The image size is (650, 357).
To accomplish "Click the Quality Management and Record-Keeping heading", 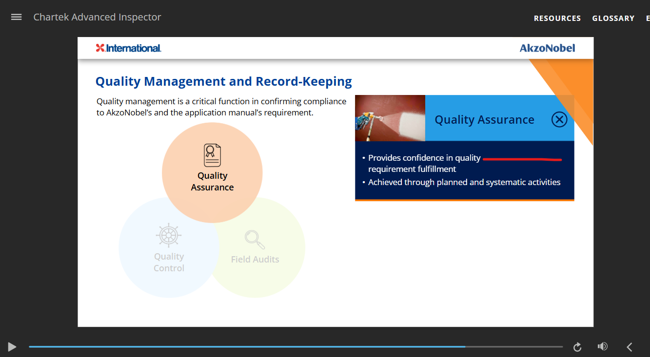I will (x=223, y=81).
